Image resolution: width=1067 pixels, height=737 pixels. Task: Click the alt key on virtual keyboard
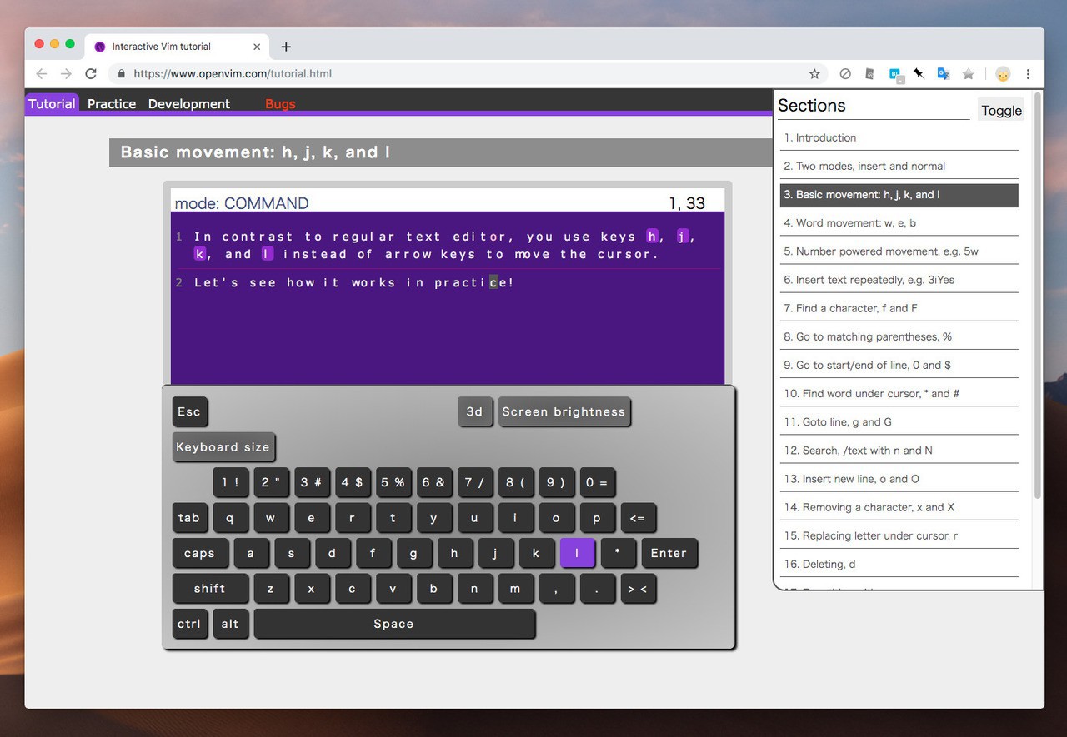click(x=230, y=624)
